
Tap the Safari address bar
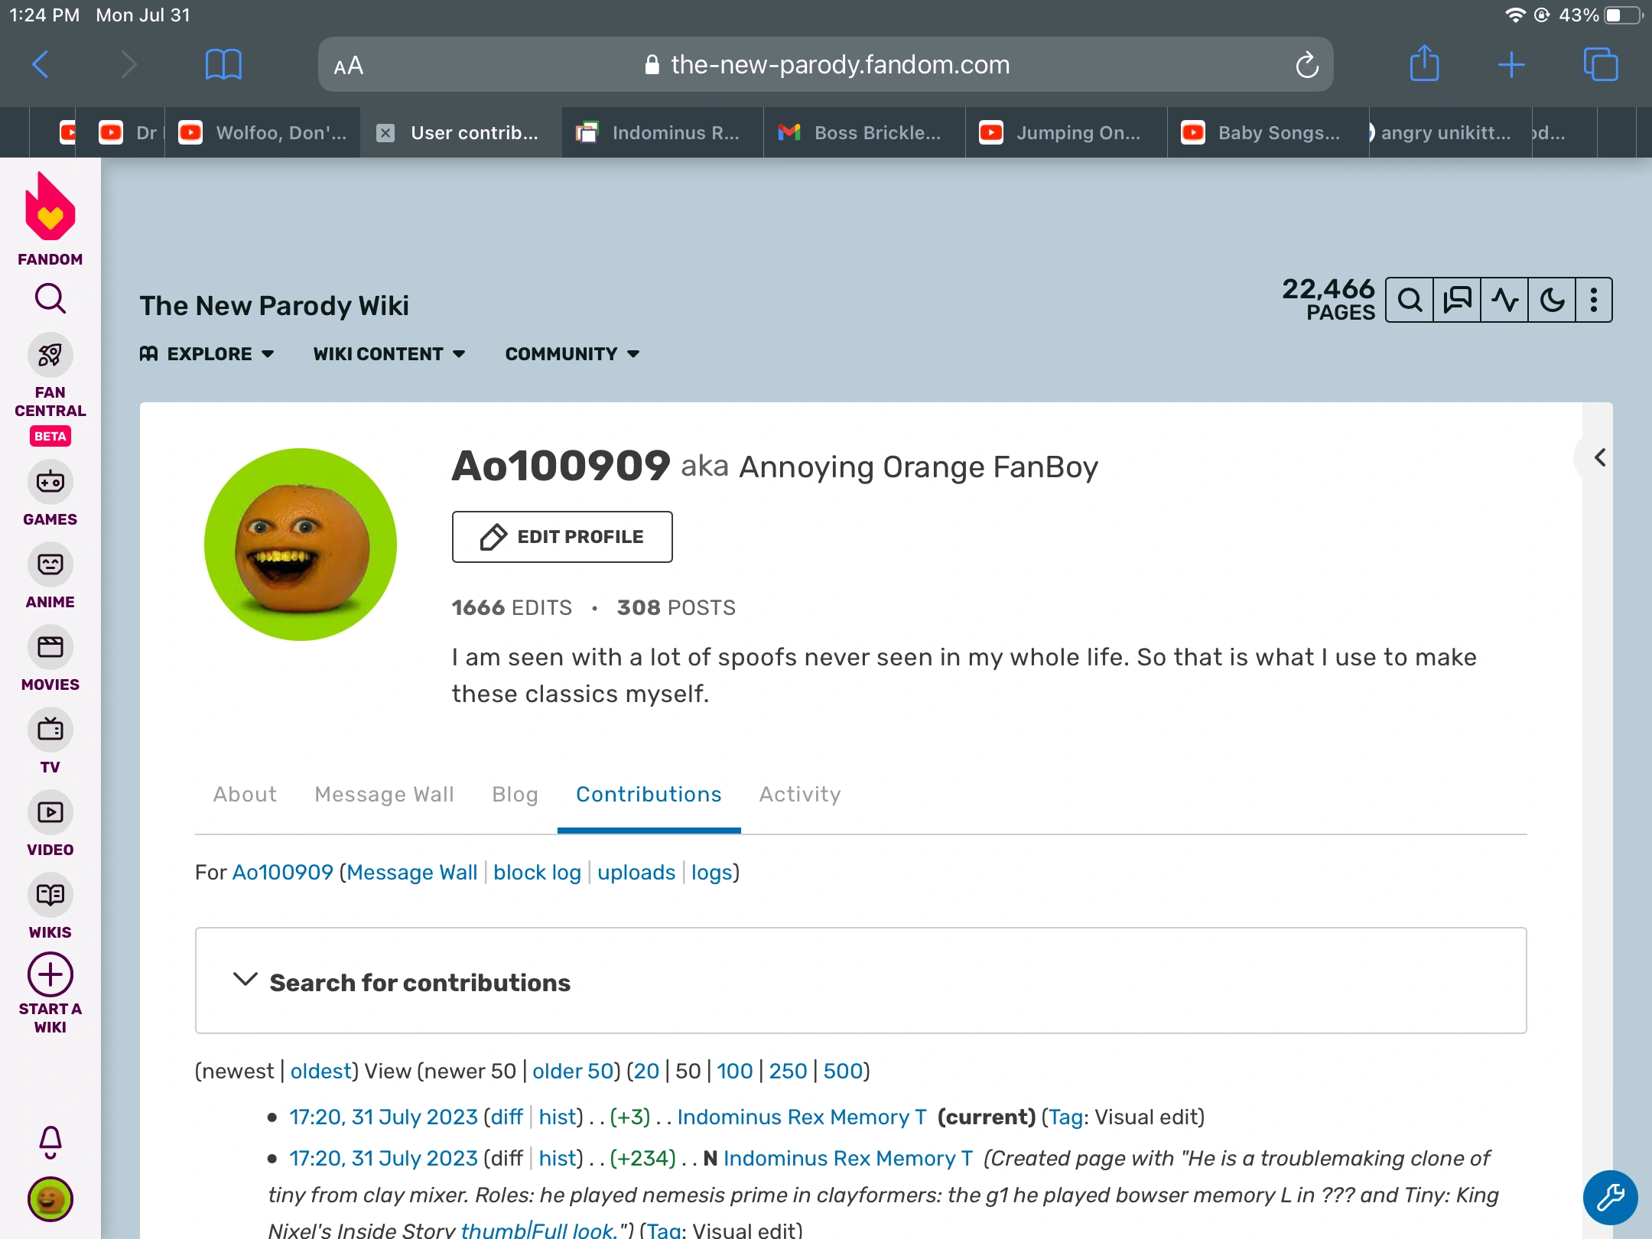[826, 65]
